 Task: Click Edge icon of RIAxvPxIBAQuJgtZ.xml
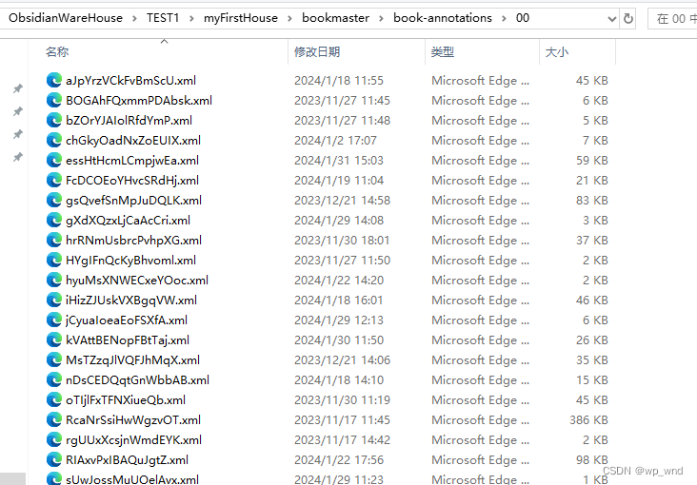pyautogui.click(x=53, y=460)
